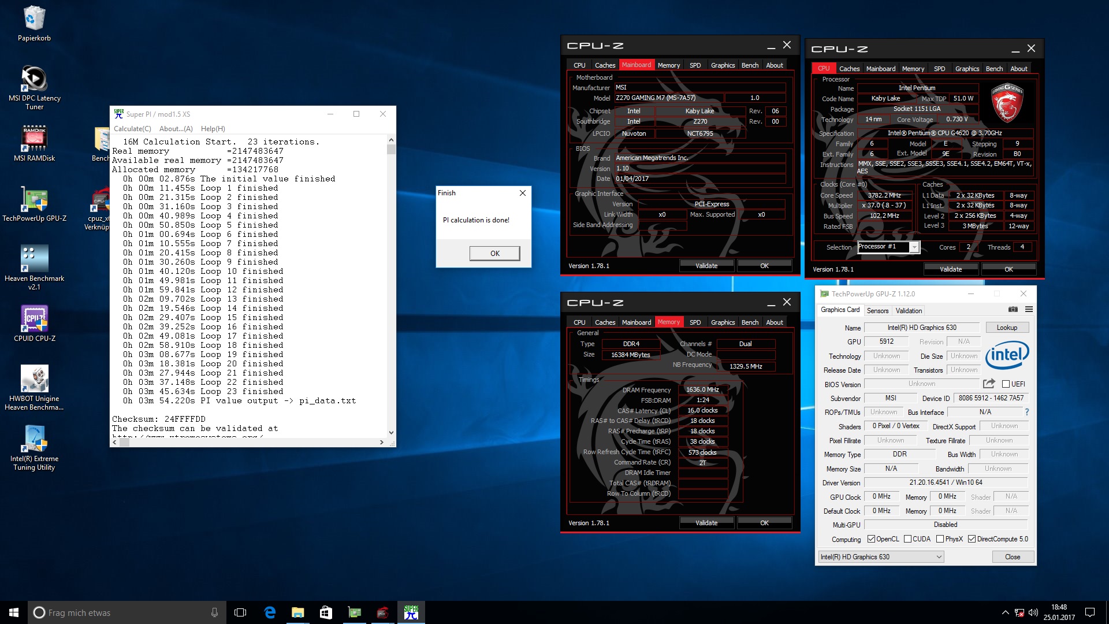The width and height of the screenshot is (1109, 624).
Task: Click Super PI horizontal scrollbar right arrow
Action: coord(381,443)
